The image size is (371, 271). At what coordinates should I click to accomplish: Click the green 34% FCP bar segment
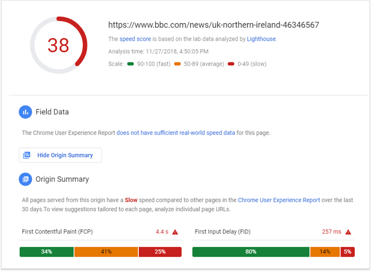click(x=47, y=252)
